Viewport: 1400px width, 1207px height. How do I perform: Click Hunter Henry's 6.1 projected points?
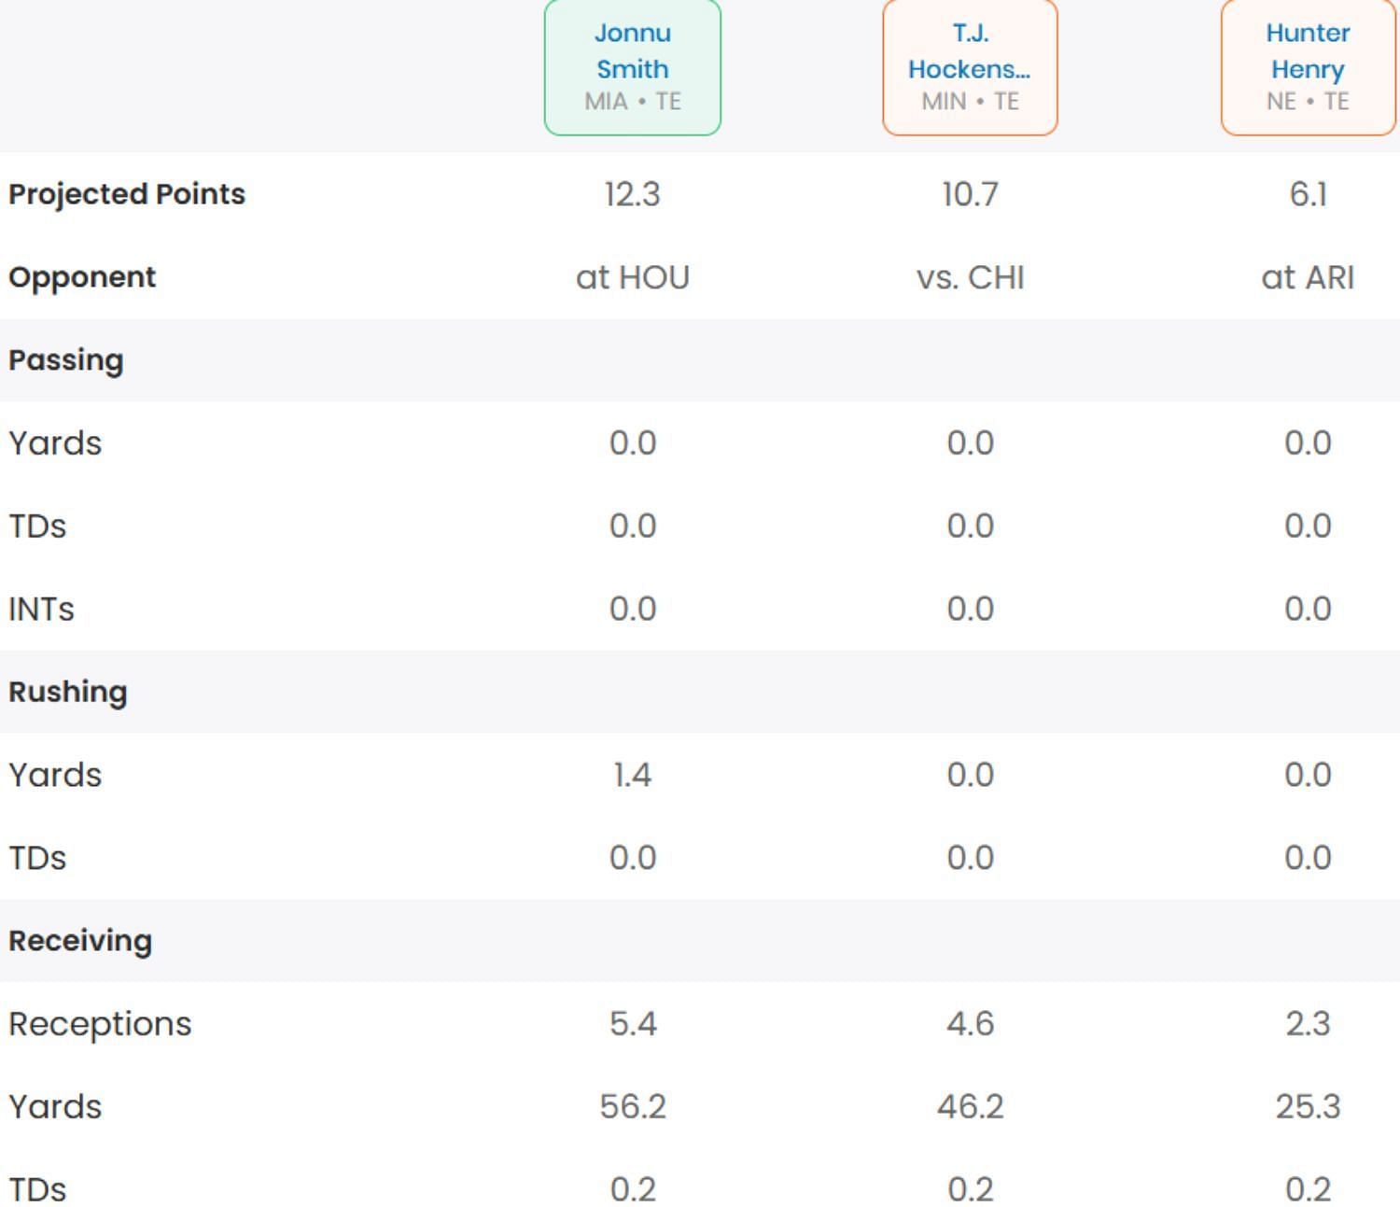(1308, 194)
